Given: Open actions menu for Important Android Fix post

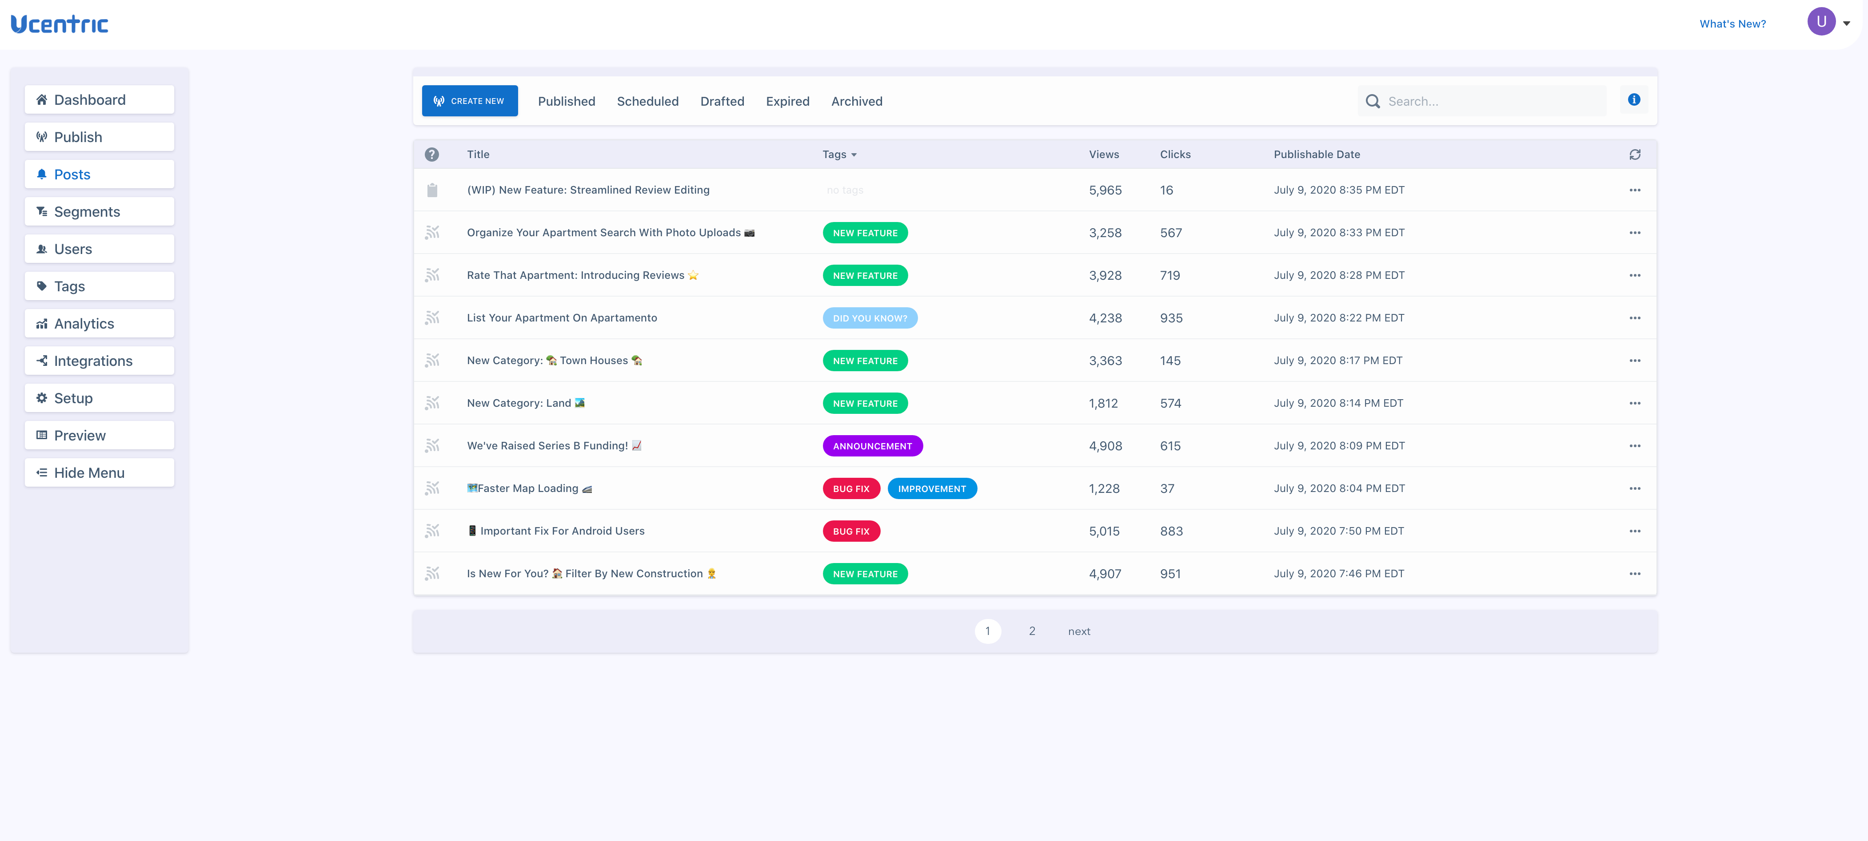Looking at the screenshot, I should (x=1634, y=531).
